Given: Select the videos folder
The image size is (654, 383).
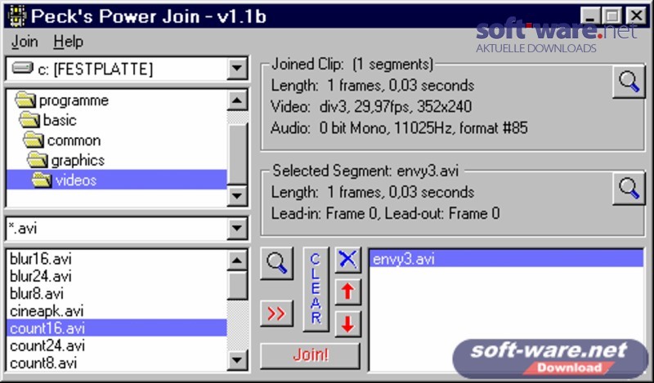Looking at the screenshot, I should coord(117,180).
